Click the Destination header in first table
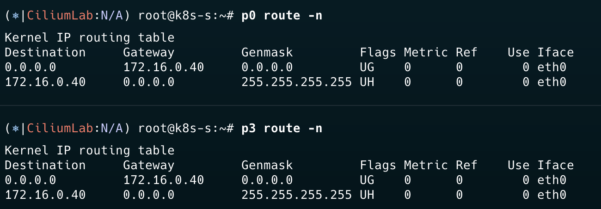Screen dimensions: 601x209 [x=45, y=52]
